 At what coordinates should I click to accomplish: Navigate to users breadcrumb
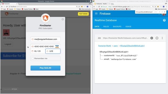point(115,46)
